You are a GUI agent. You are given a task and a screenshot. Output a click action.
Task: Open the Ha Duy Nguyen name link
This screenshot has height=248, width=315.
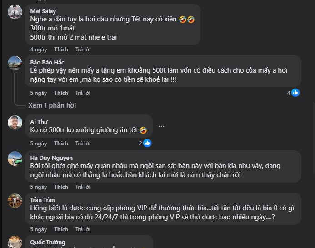[x=51, y=158]
